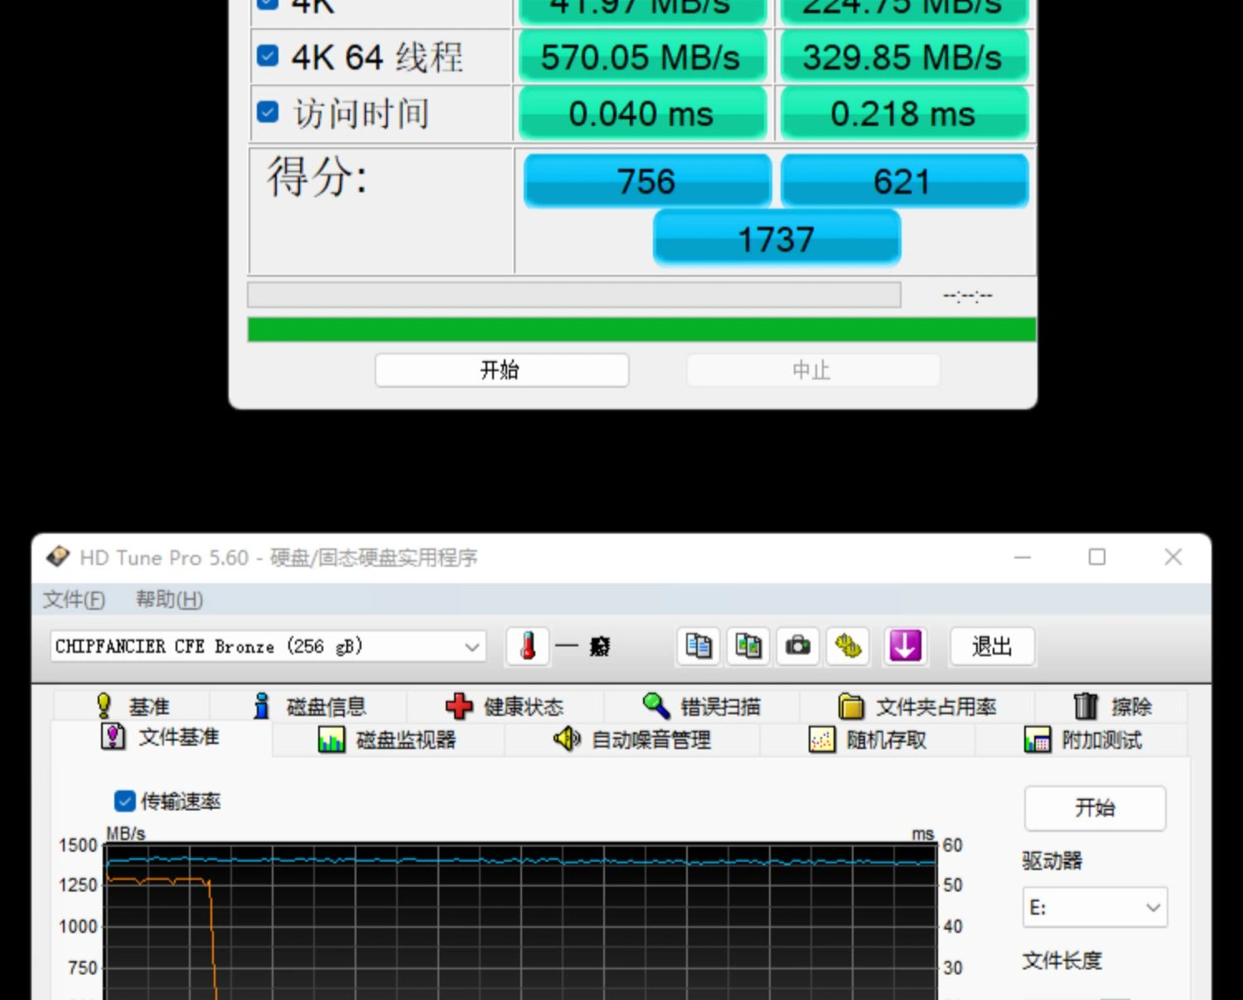This screenshot has height=1000, width=1243.
Task: Switch to the 磁盘信息 tab
Action: [x=308, y=706]
